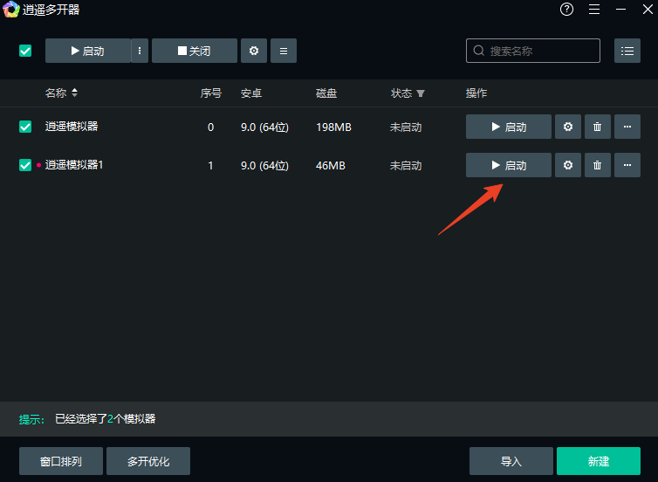This screenshot has height=482, width=658.
Task: Open the batch list menu icon beside gear
Action: click(284, 51)
